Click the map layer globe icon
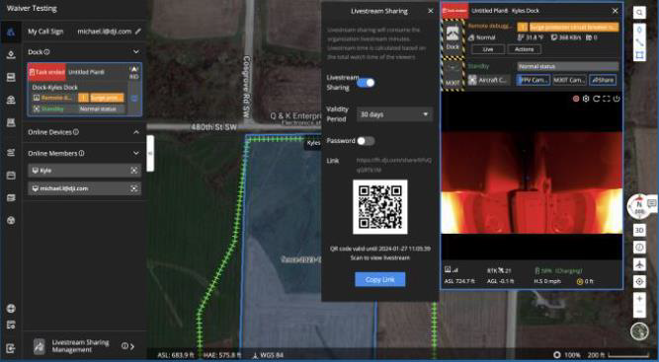 tap(639, 331)
